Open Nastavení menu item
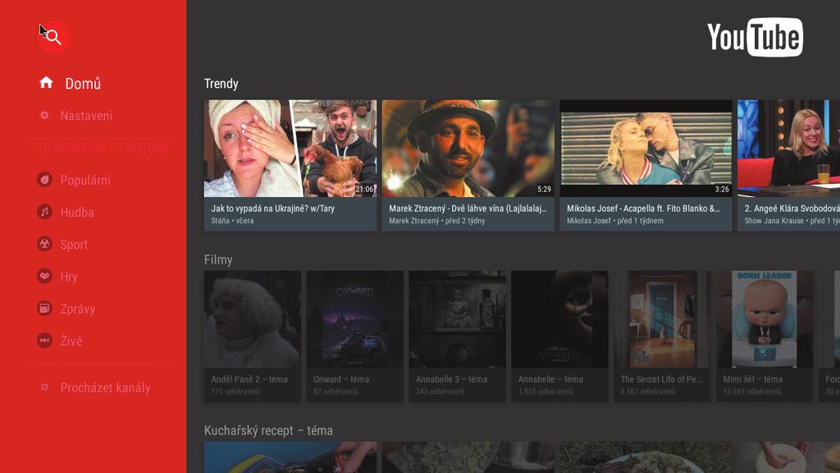This screenshot has width=840, height=473. pyautogui.click(x=86, y=116)
